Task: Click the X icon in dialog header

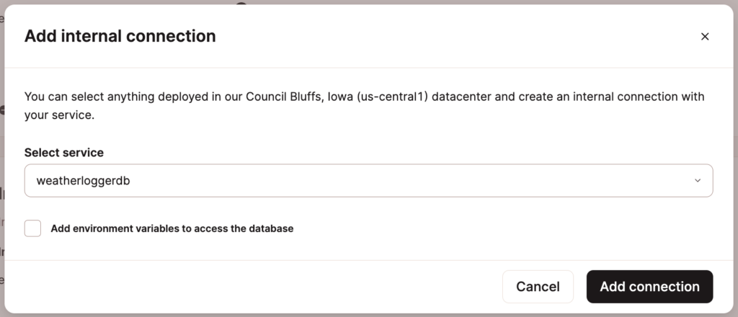Action: click(705, 37)
